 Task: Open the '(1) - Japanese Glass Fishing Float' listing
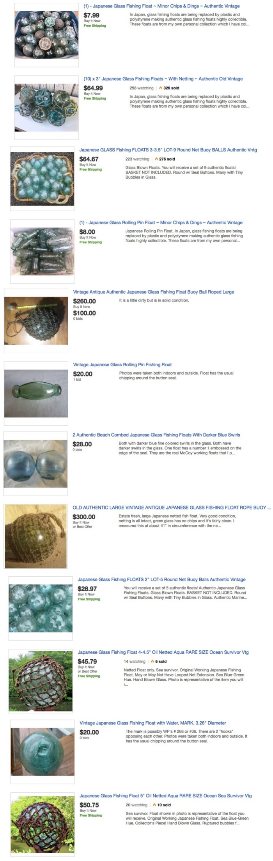point(161,6)
